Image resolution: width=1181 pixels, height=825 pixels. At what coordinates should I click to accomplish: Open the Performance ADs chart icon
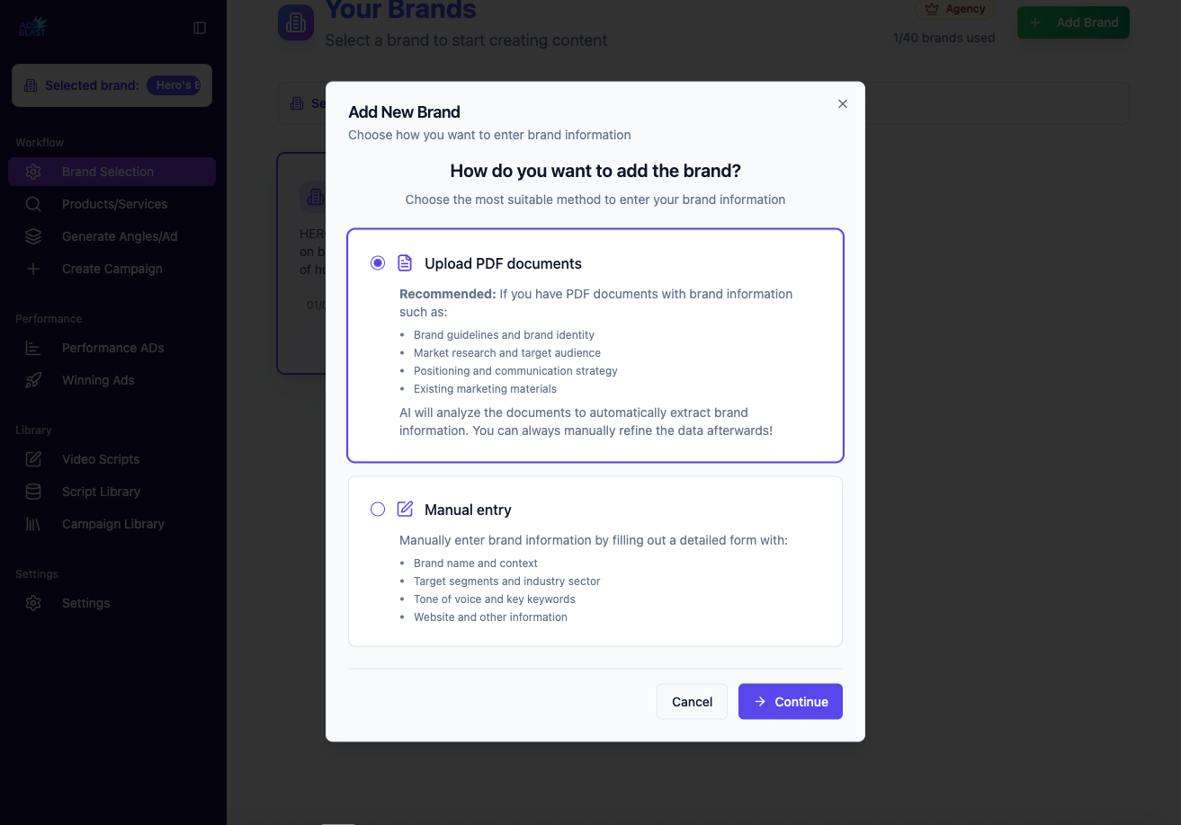click(33, 348)
